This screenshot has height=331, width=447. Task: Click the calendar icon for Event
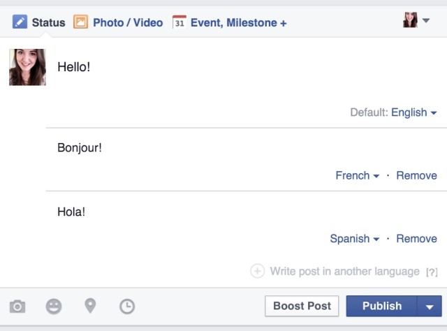(x=179, y=22)
